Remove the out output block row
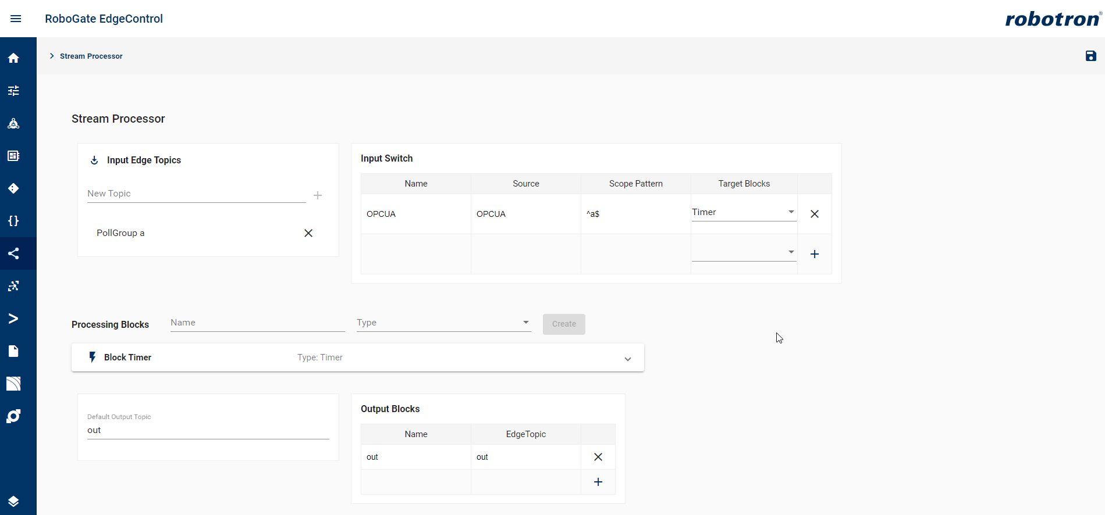 (598, 457)
